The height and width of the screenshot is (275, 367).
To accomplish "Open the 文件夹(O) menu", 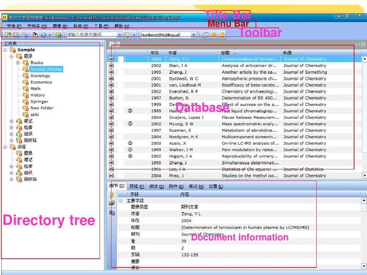I will 37,26.
